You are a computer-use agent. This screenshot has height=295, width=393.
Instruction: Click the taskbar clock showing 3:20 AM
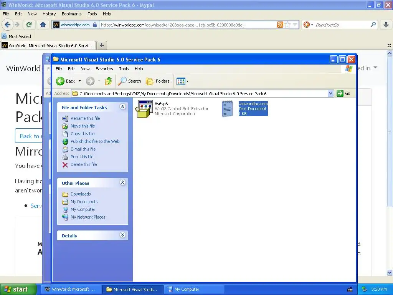point(379,289)
